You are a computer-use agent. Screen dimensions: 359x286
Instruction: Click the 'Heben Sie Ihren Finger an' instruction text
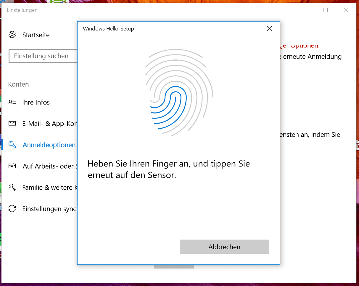coord(169,169)
